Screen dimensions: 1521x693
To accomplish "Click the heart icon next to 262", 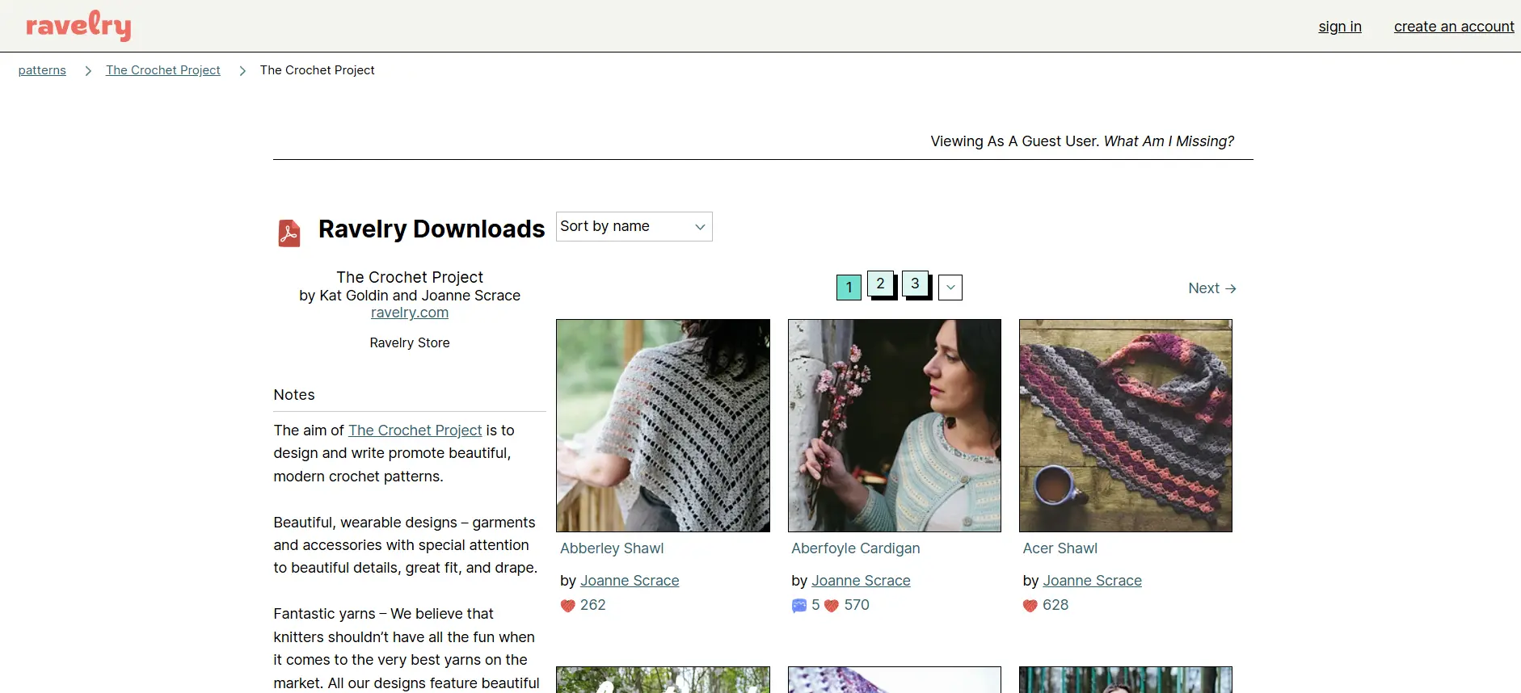I will tap(567, 606).
